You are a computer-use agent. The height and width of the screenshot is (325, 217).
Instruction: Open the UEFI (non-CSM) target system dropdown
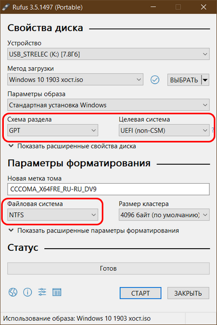tap(164, 131)
